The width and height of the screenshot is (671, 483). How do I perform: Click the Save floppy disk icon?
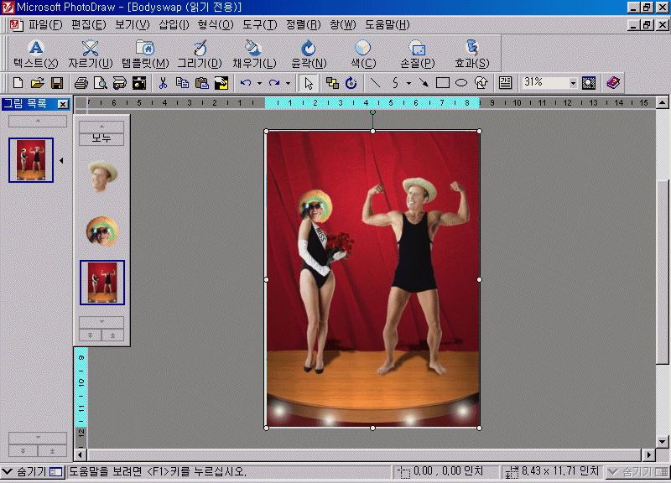pos(57,83)
